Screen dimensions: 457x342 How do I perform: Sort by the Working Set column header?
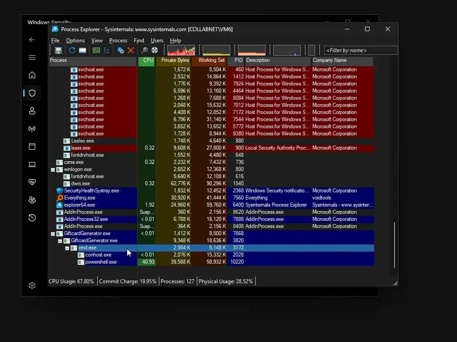(209, 60)
